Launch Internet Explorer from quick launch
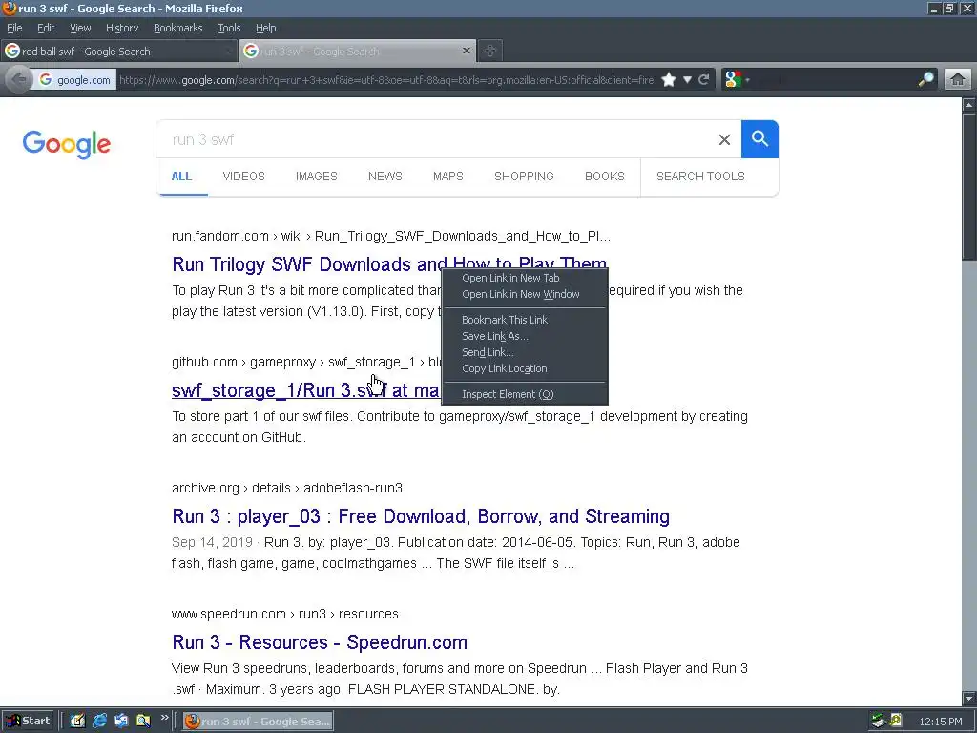Viewport: 977px width, 733px height. (99, 722)
